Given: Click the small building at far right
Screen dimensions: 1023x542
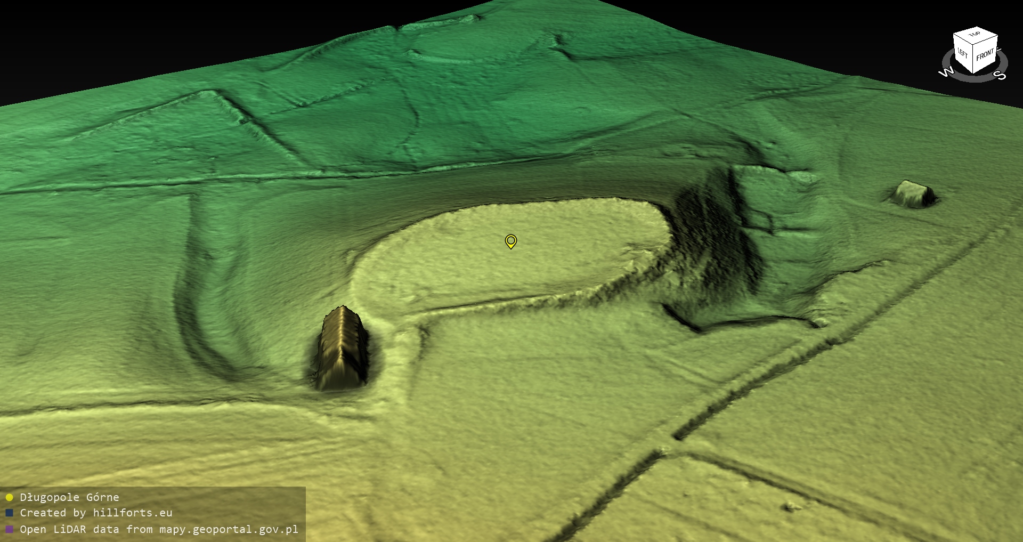Looking at the screenshot, I should point(913,193).
